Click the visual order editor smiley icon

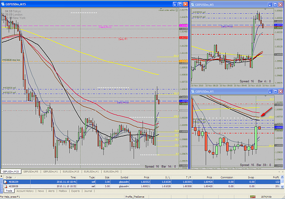(176, 10)
